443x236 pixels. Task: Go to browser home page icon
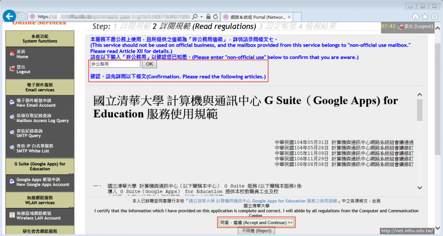pos(415,16)
